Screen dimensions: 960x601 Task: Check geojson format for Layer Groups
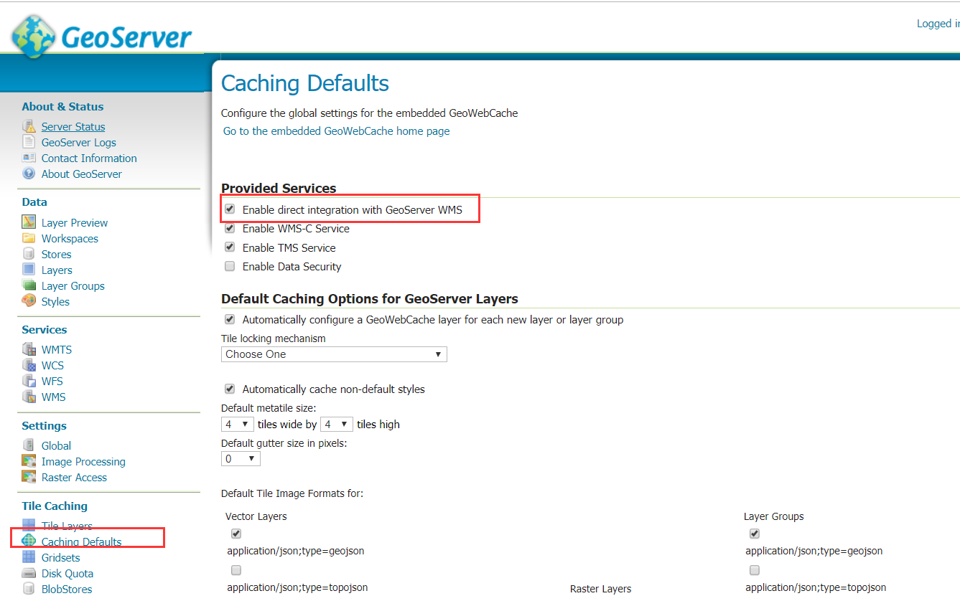coord(754,534)
